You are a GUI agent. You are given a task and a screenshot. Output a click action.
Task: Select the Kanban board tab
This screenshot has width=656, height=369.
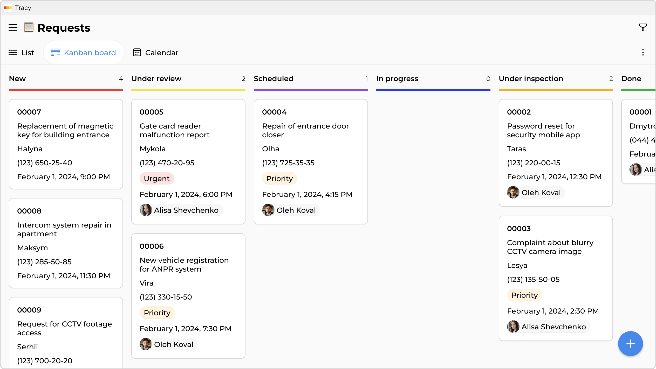coord(84,53)
